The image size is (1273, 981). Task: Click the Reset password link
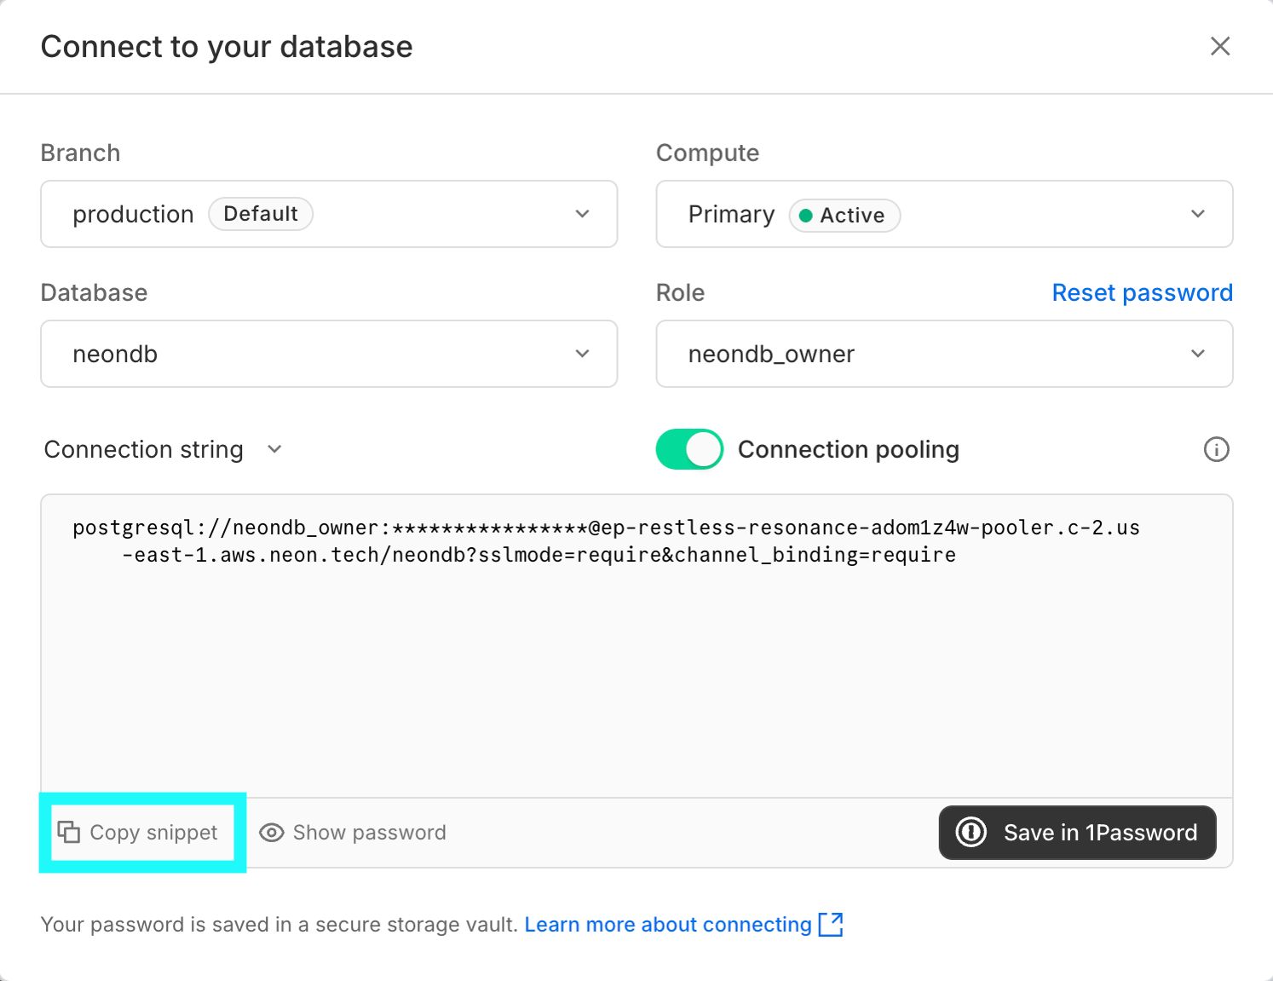(1143, 292)
